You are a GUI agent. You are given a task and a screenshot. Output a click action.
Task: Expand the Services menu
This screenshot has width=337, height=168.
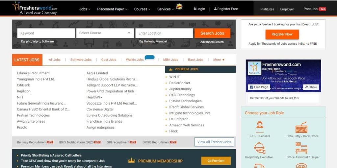(x=166, y=9)
